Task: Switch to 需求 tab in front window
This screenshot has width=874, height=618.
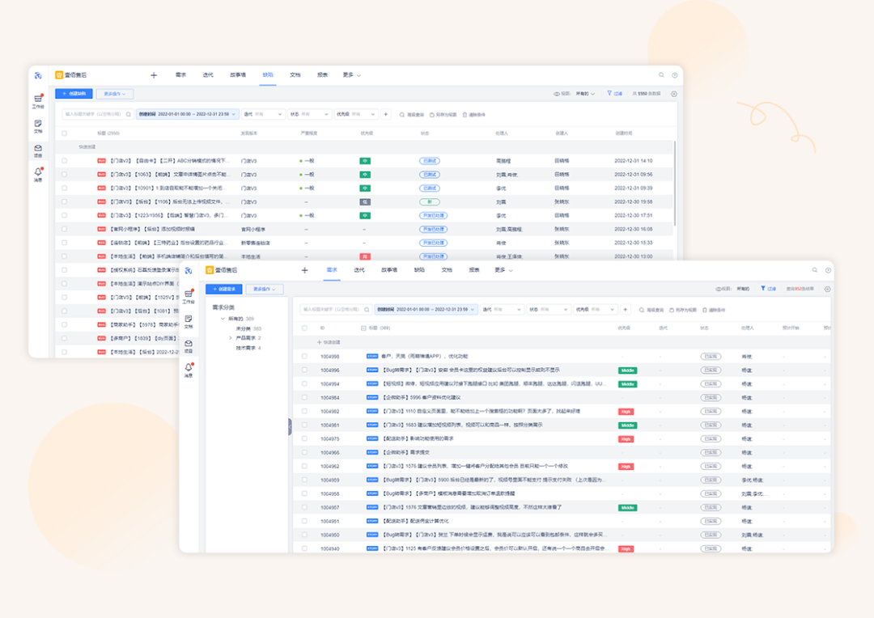Action: (333, 270)
